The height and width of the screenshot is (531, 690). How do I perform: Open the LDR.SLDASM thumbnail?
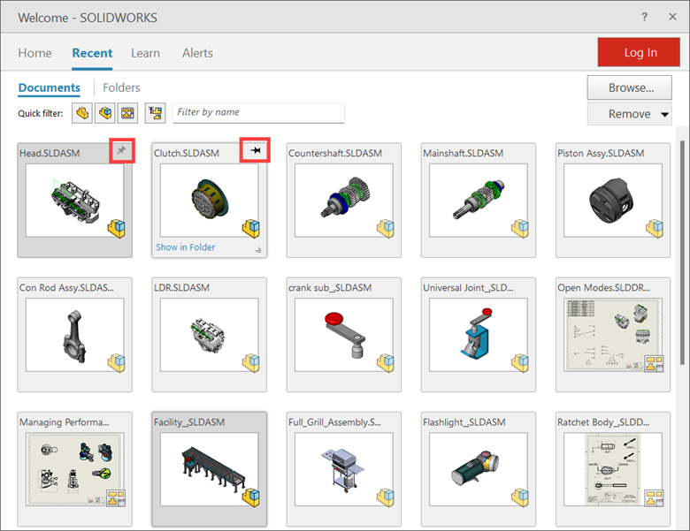point(210,335)
